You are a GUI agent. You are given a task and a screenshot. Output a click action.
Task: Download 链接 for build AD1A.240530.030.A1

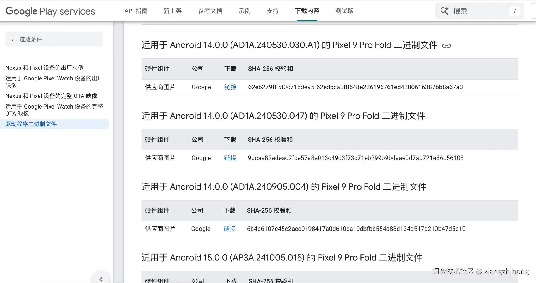tap(231, 87)
